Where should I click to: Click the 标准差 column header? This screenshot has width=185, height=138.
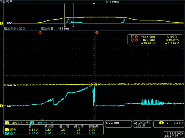tap(94, 127)
